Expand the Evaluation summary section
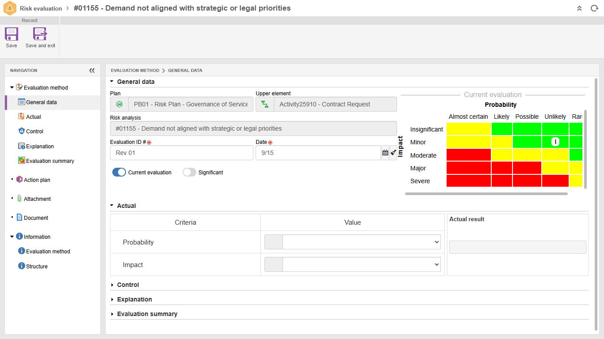Screen dimensions: 604x339 coord(147,314)
